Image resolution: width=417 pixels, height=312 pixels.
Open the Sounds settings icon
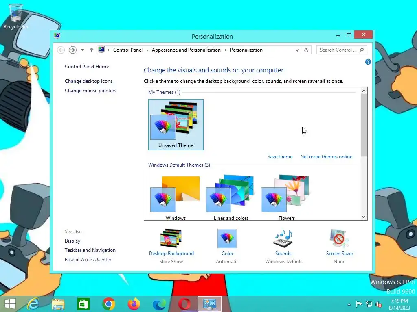click(x=283, y=238)
